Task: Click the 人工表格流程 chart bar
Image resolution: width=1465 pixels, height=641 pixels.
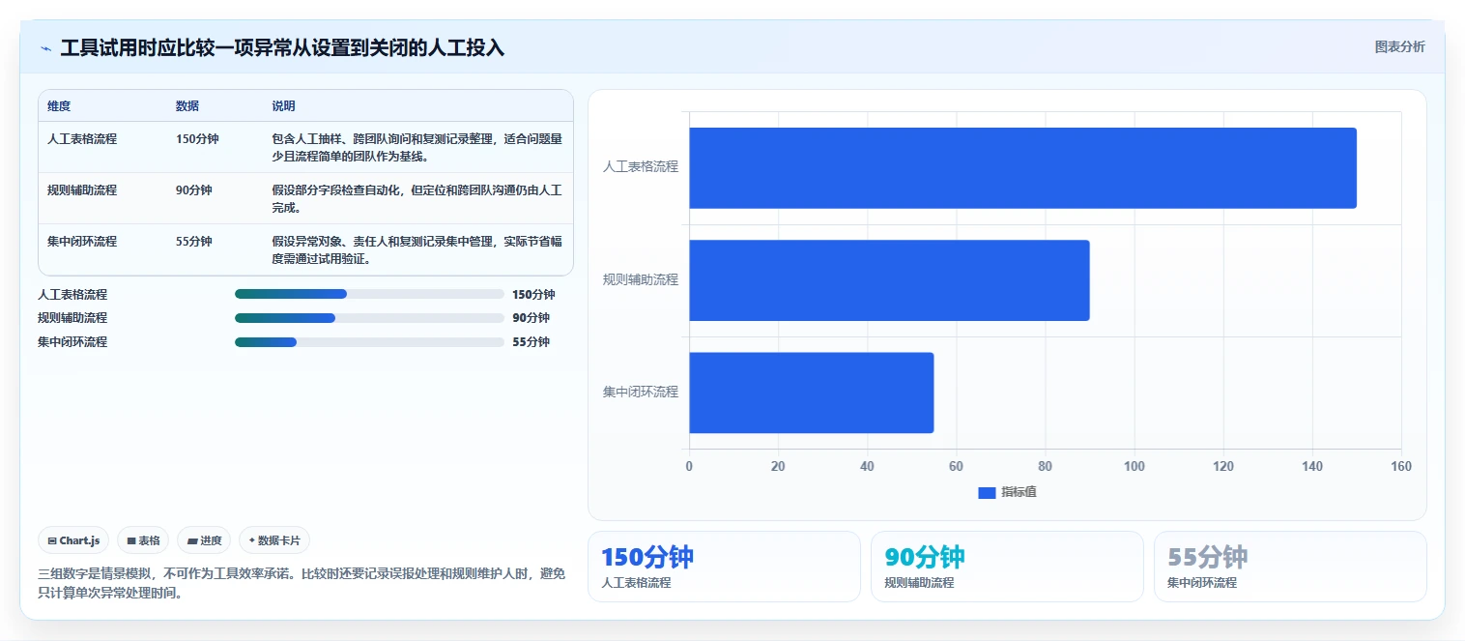Action: click(x=1022, y=168)
